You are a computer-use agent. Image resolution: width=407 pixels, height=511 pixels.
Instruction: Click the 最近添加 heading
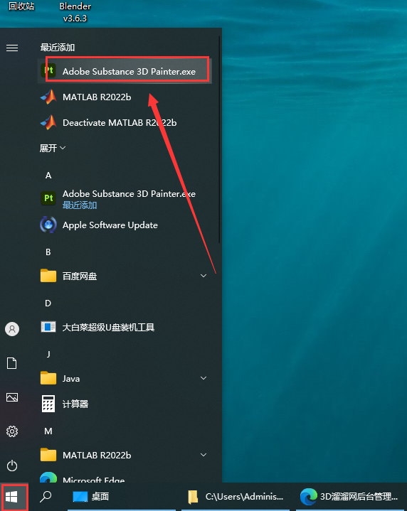click(58, 48)
